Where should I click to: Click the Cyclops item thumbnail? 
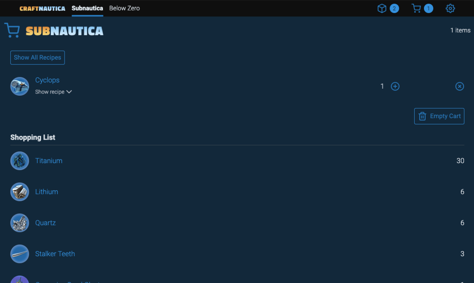pos(20,86)
